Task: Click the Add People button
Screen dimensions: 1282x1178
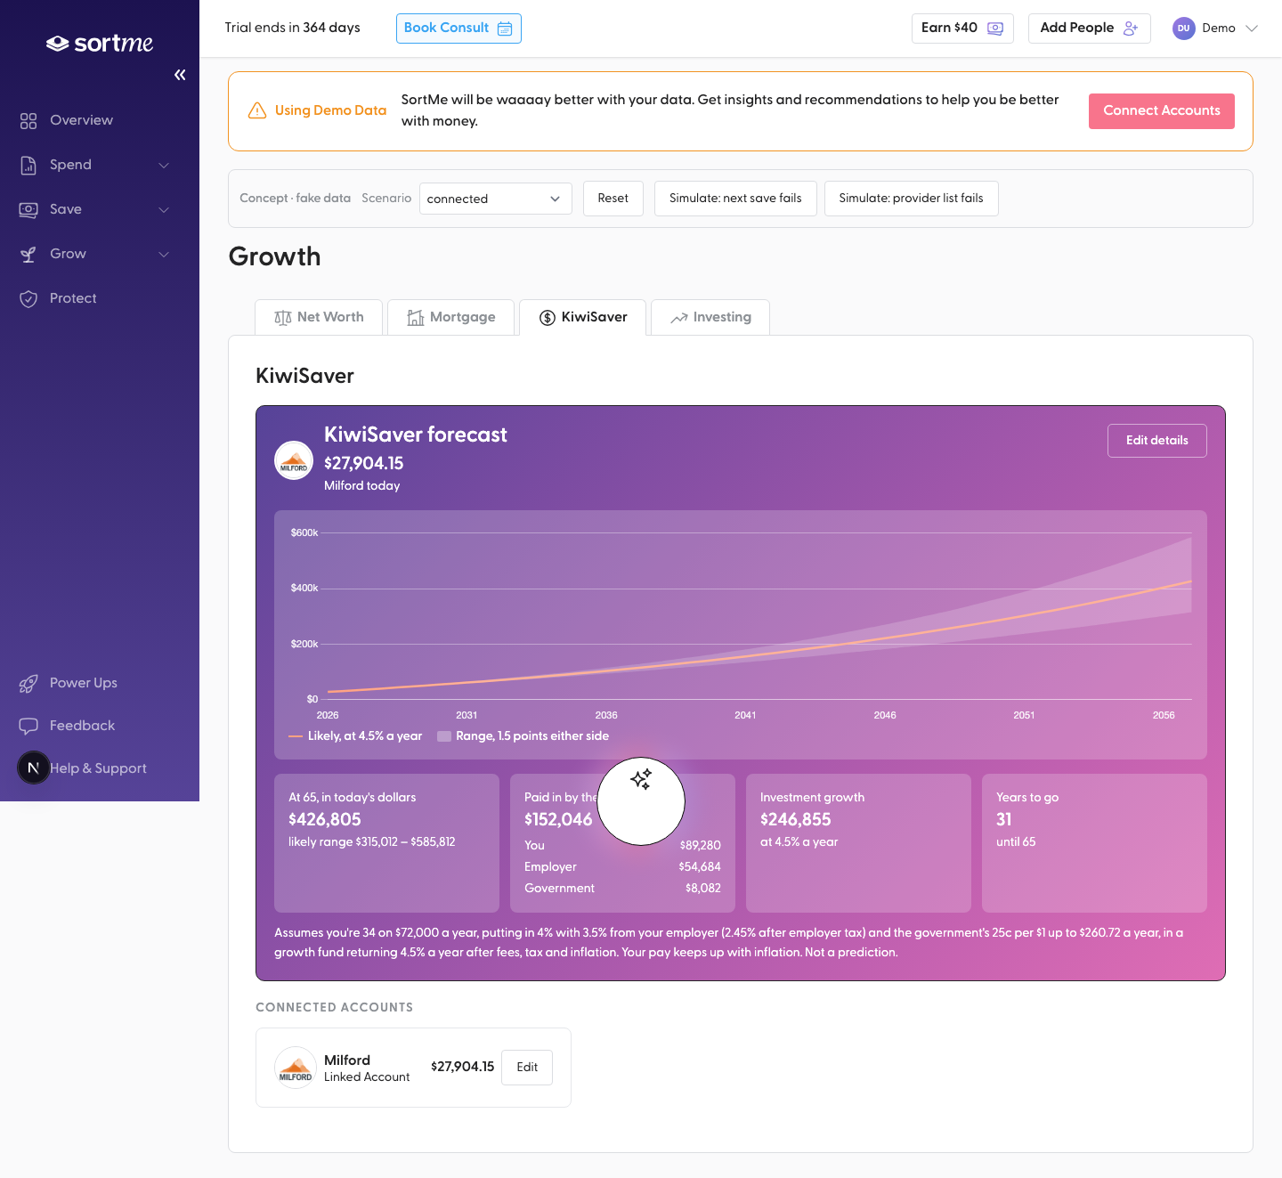Action: pyautogui.click(x=1090, y=28)
